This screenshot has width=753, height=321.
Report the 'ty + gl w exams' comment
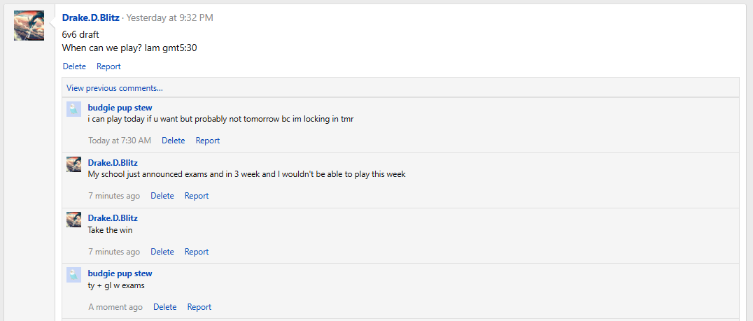pos(199,307)
